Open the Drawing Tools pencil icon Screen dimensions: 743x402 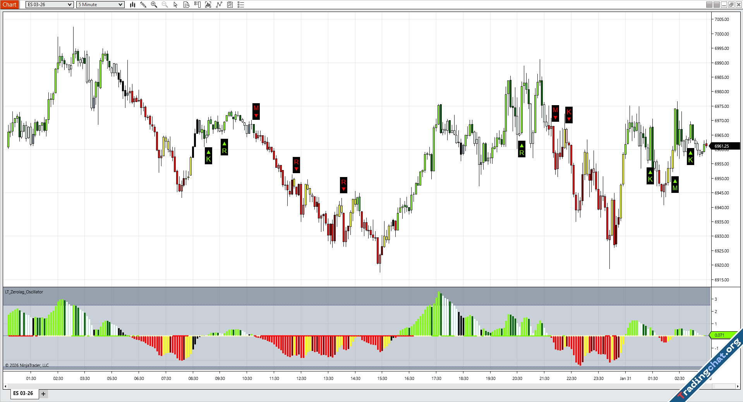coord(143,5)
